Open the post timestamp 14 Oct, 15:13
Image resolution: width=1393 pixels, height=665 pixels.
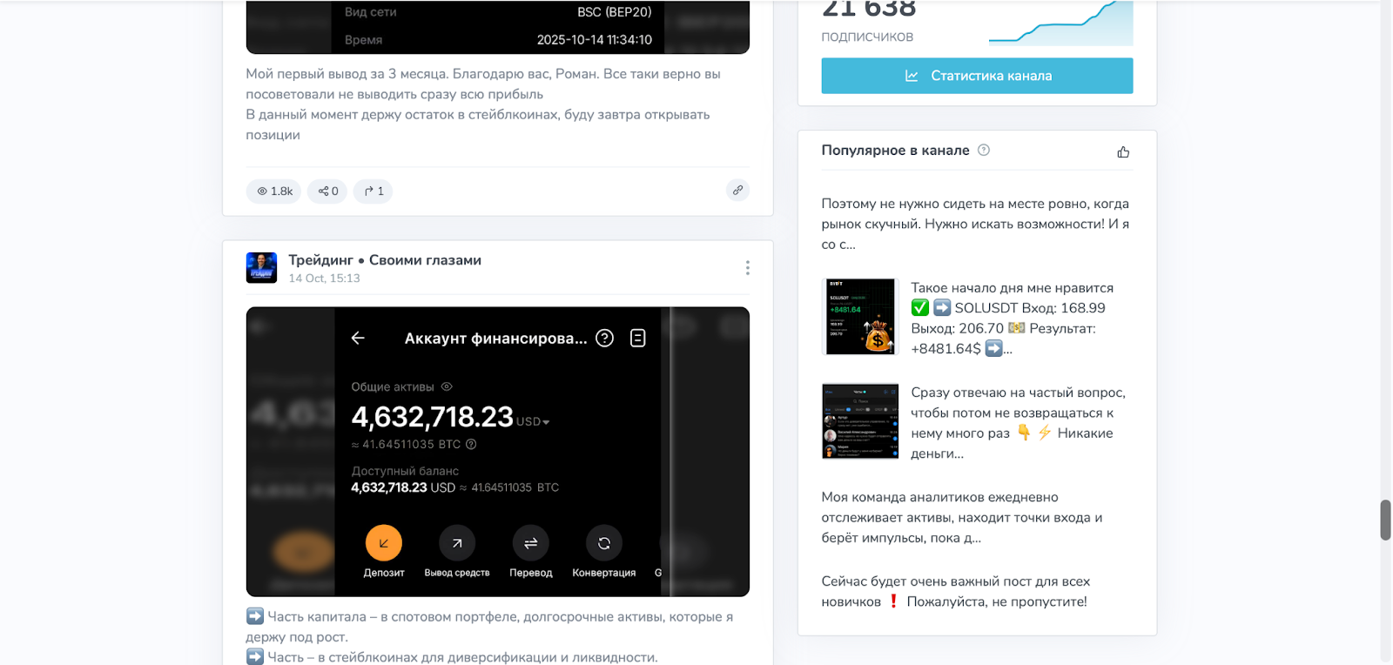(324, 279)
